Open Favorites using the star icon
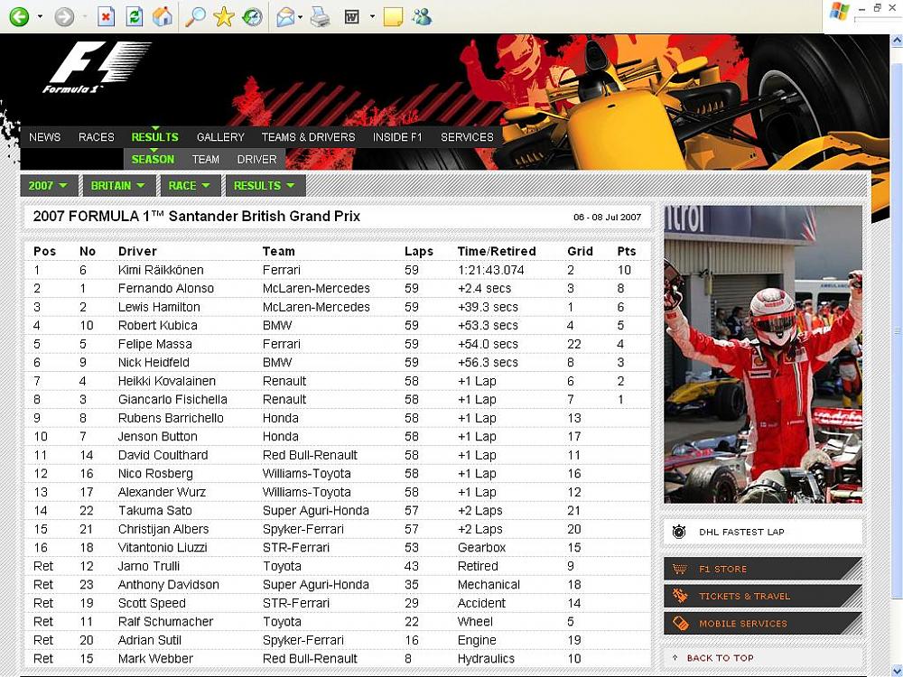903x677 pixels. tap(223, 16)
